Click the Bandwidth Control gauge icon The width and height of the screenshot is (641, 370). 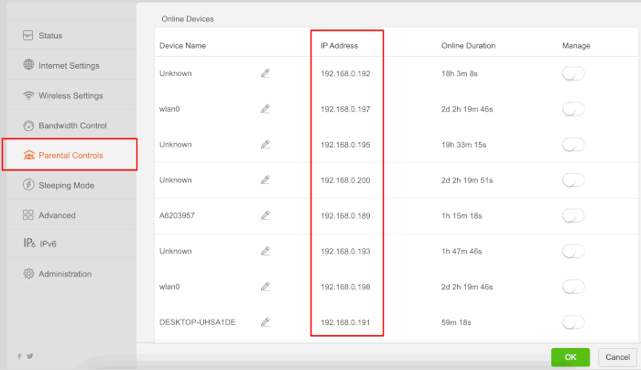[x=28, y=125]
